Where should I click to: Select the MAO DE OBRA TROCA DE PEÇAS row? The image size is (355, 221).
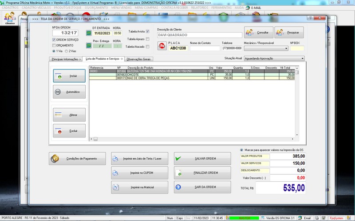pyautogui.click(x=192, y=78)
